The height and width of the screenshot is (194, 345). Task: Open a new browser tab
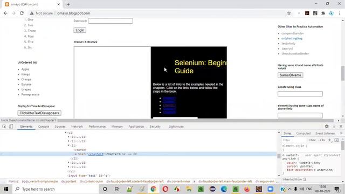coord(68,4)
